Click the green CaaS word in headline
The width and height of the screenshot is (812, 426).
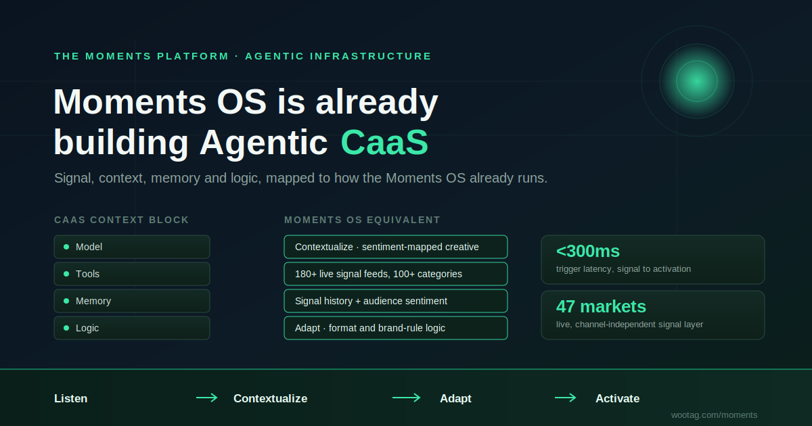coord(384,143)
